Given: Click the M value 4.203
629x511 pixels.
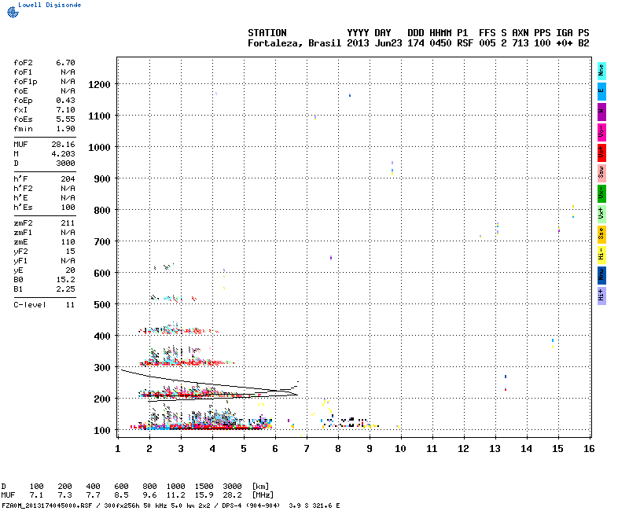Looking at the screenshot, I should (63, 153).
